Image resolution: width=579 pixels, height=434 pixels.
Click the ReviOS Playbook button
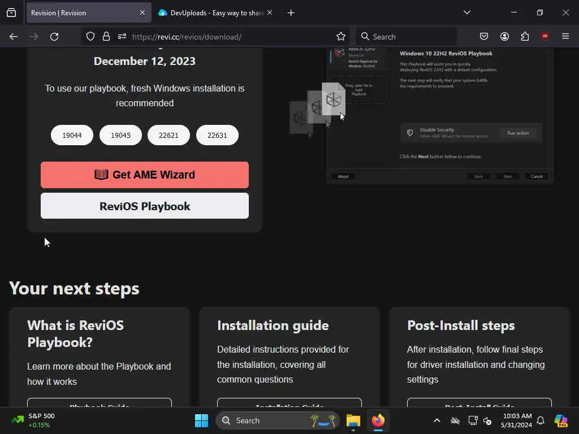(x=145, y=206)
